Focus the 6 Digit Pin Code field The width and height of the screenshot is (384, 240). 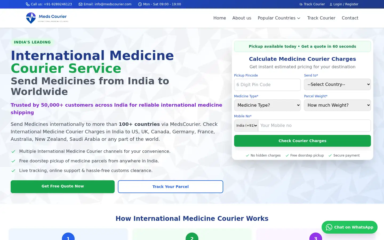(267, 85)
